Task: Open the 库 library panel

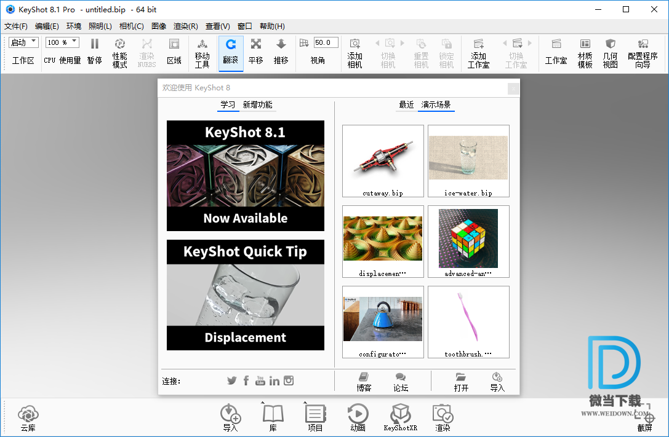Action: pyautogui.click(x=273, y=419)
